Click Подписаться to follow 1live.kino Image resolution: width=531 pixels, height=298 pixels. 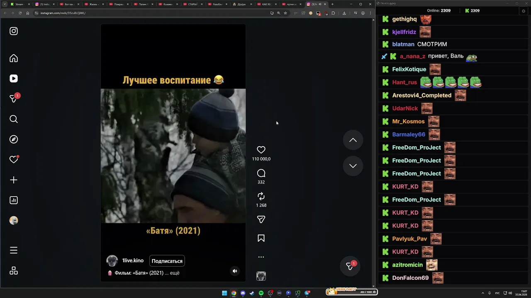(167, 261)
